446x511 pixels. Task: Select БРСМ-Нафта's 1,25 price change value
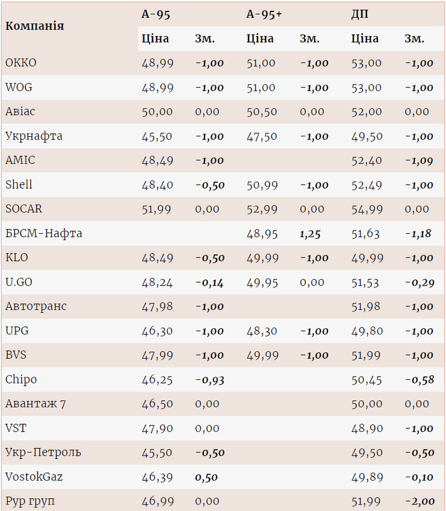(310, 234)
